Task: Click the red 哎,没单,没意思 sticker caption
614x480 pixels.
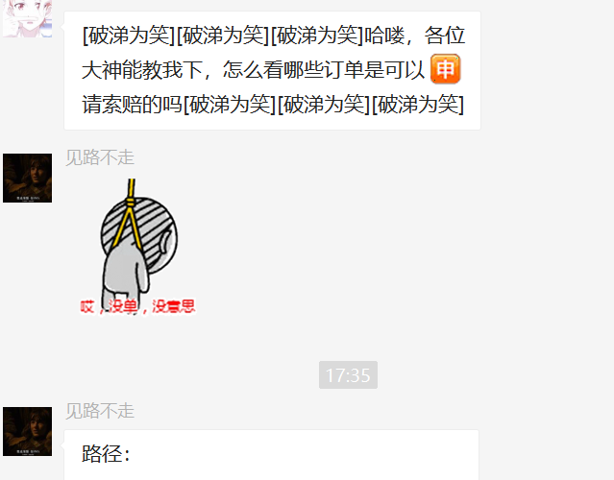Action: click(x=137, y=306)
